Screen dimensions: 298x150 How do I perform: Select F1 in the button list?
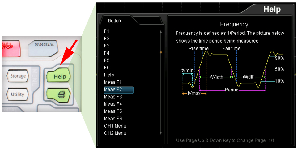(107, 31)
